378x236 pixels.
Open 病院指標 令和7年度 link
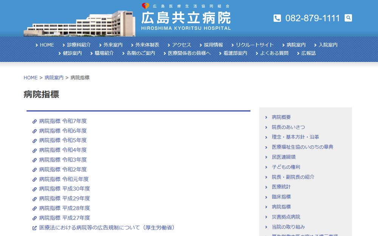(x=63, y=121)
